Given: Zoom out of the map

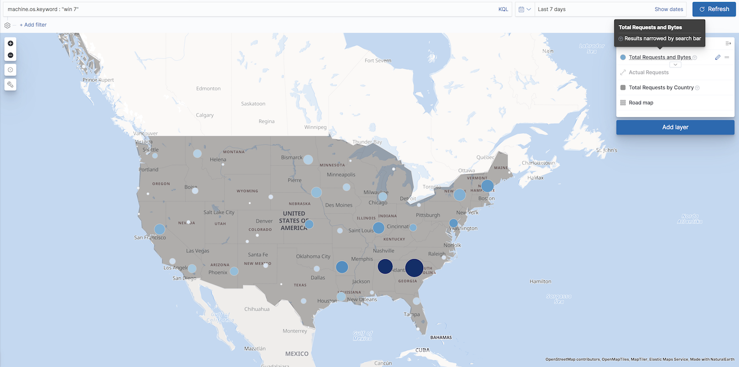Looking at the screenshot, I should click(x=10, y=55).
